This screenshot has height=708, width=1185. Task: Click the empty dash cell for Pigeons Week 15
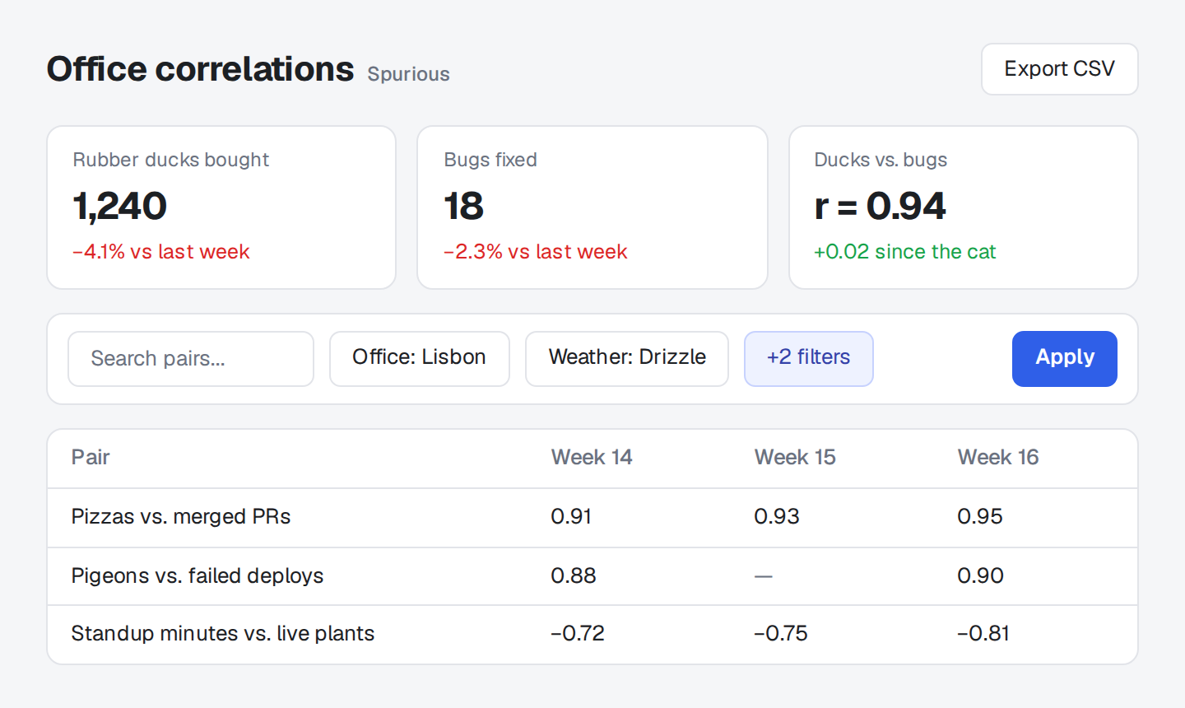tap(764, 576)
